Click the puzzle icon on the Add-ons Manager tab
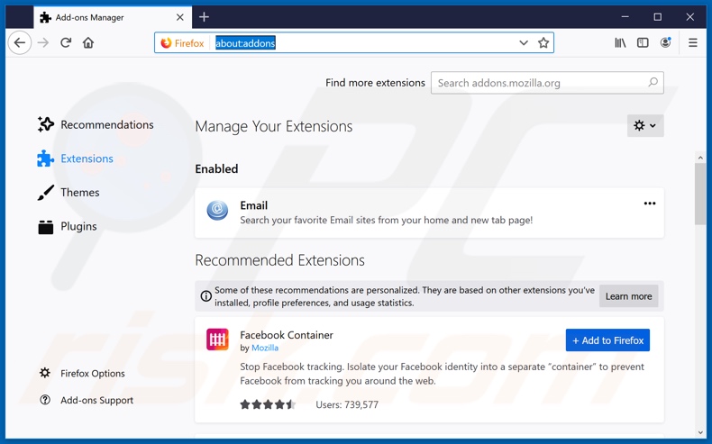712x444 pixels. [45, 17]
